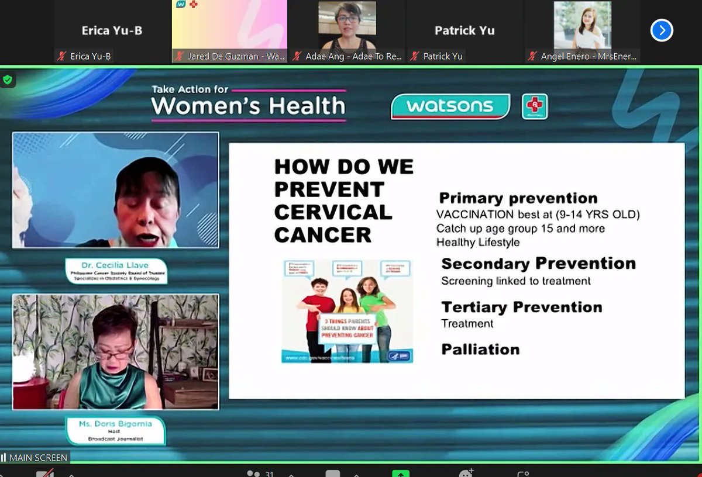Click 'HOW DO WE PREVENT CERVICAL CANCER' slide title
Image resolution: width=702 pixels, height=477 pixels.
(x=344, y=201)
